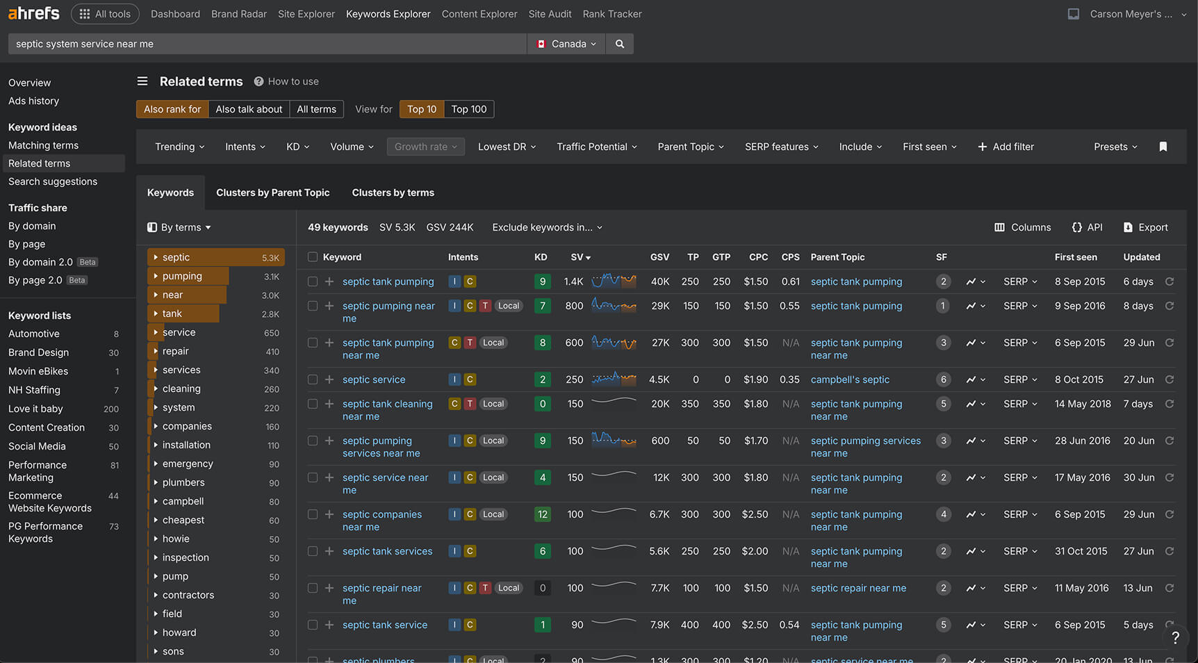Check the septic tank service row
The height and width of the screenshot is (663, 1198).
(313, 625)
